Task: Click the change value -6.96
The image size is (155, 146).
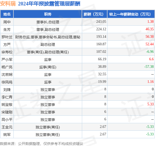Action: point(150,52)
